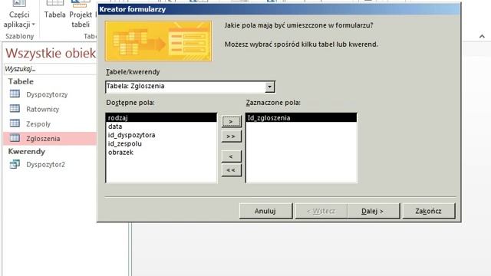Collapse the ribbon with the chevron arrow
491x276 pixels.
482,37
